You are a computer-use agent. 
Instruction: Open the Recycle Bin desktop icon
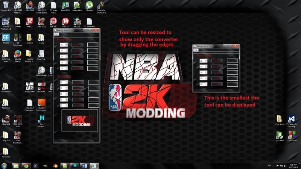pos(6,6)
